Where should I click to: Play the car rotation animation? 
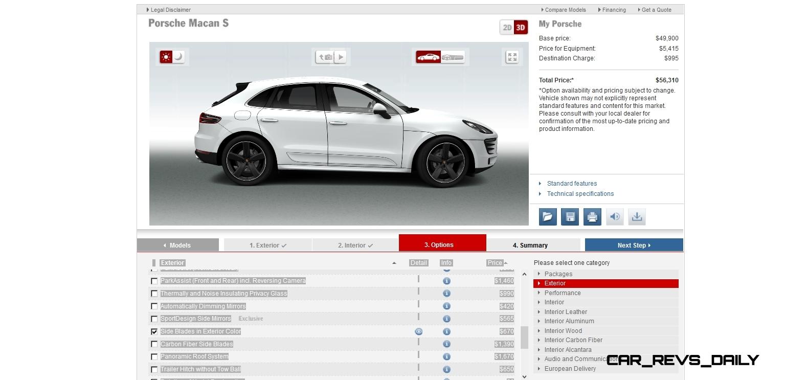pyautogui.click(x=341, y=57)
